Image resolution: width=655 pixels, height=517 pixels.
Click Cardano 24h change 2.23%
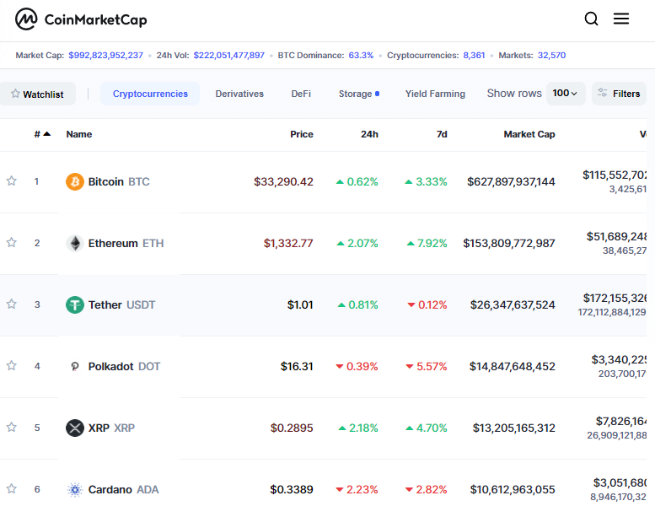click(x=357, y=489)
